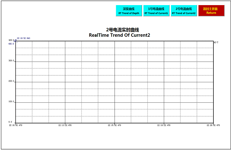Click the 100.0 Y-axis label
The height and width of the screenshot is (150, 231).
[11, 101]
